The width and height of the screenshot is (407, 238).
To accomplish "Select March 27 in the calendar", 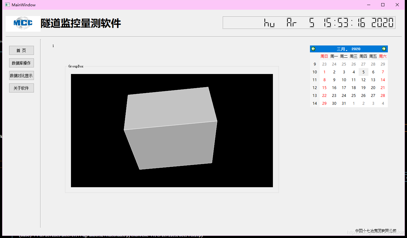I will (373, 95).
